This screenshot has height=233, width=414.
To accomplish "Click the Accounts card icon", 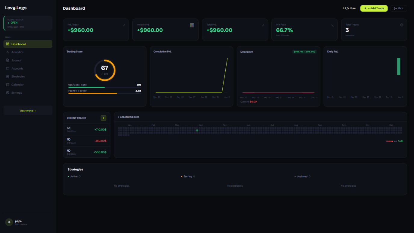I will 8,68.
